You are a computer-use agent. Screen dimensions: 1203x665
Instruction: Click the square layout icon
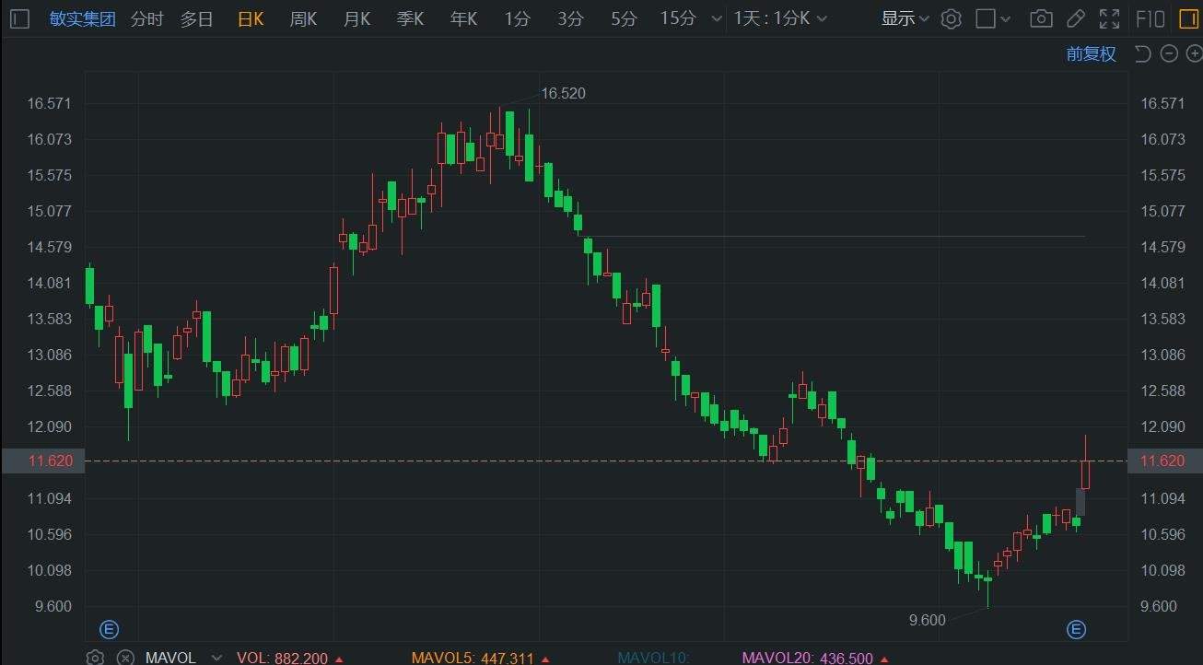[986, 18]
